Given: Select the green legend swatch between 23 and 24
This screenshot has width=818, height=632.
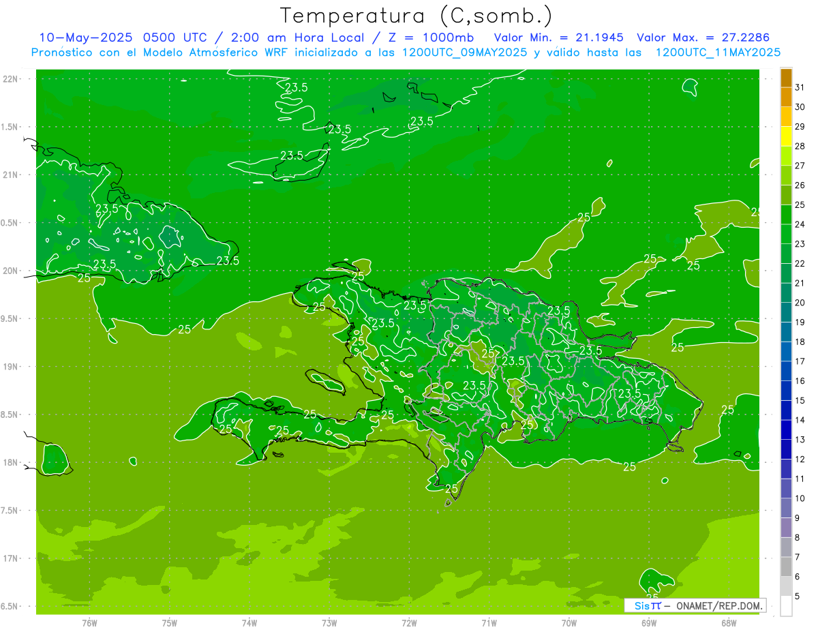Looking at the screenshot, I should click(x=786, y=234).
